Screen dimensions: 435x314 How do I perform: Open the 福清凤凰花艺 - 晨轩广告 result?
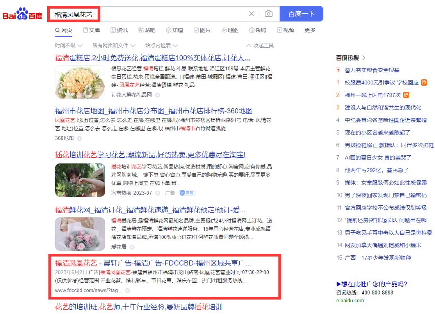pos(153,263)
